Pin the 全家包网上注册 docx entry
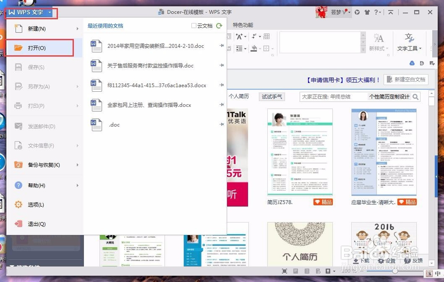Screen dimensions: 444x282 point(222,105)
